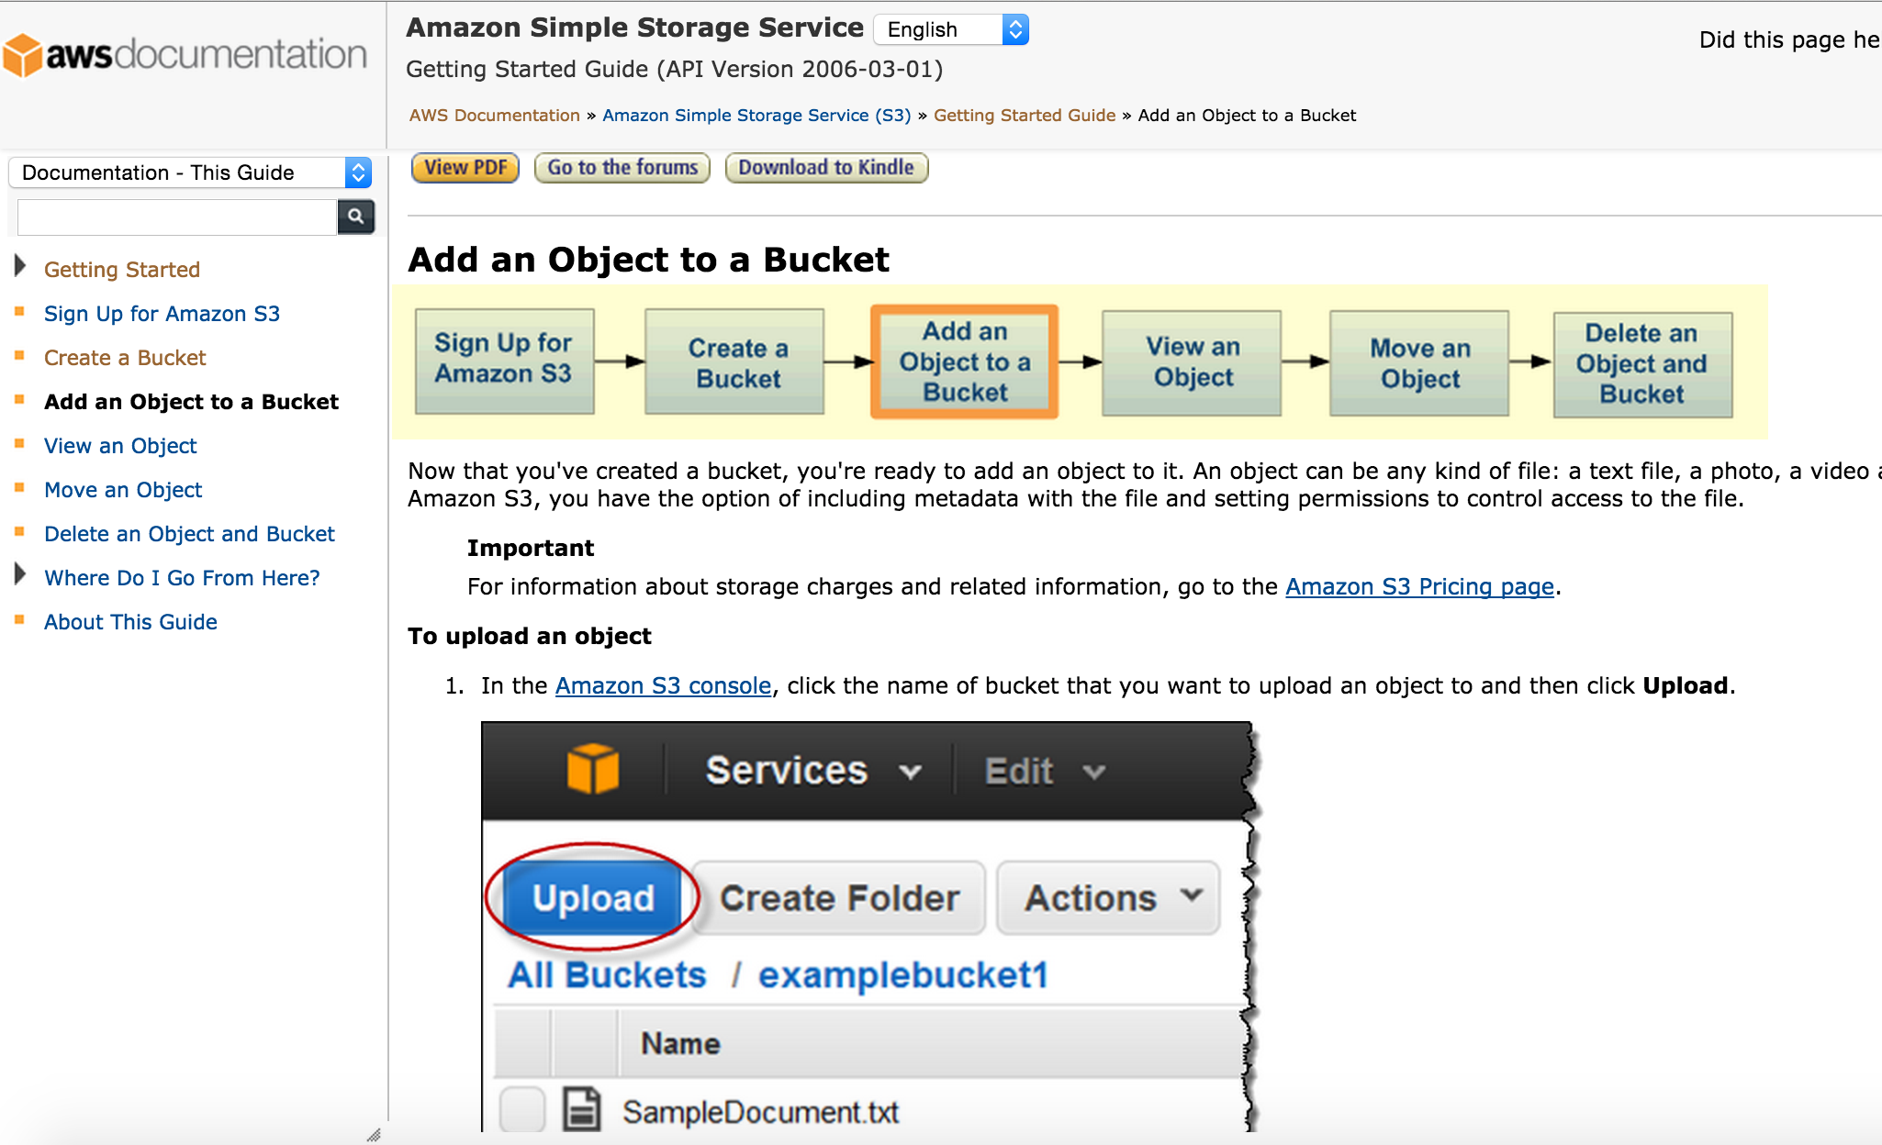
Task: Click the View PDF button
Action: click(465, 168)
